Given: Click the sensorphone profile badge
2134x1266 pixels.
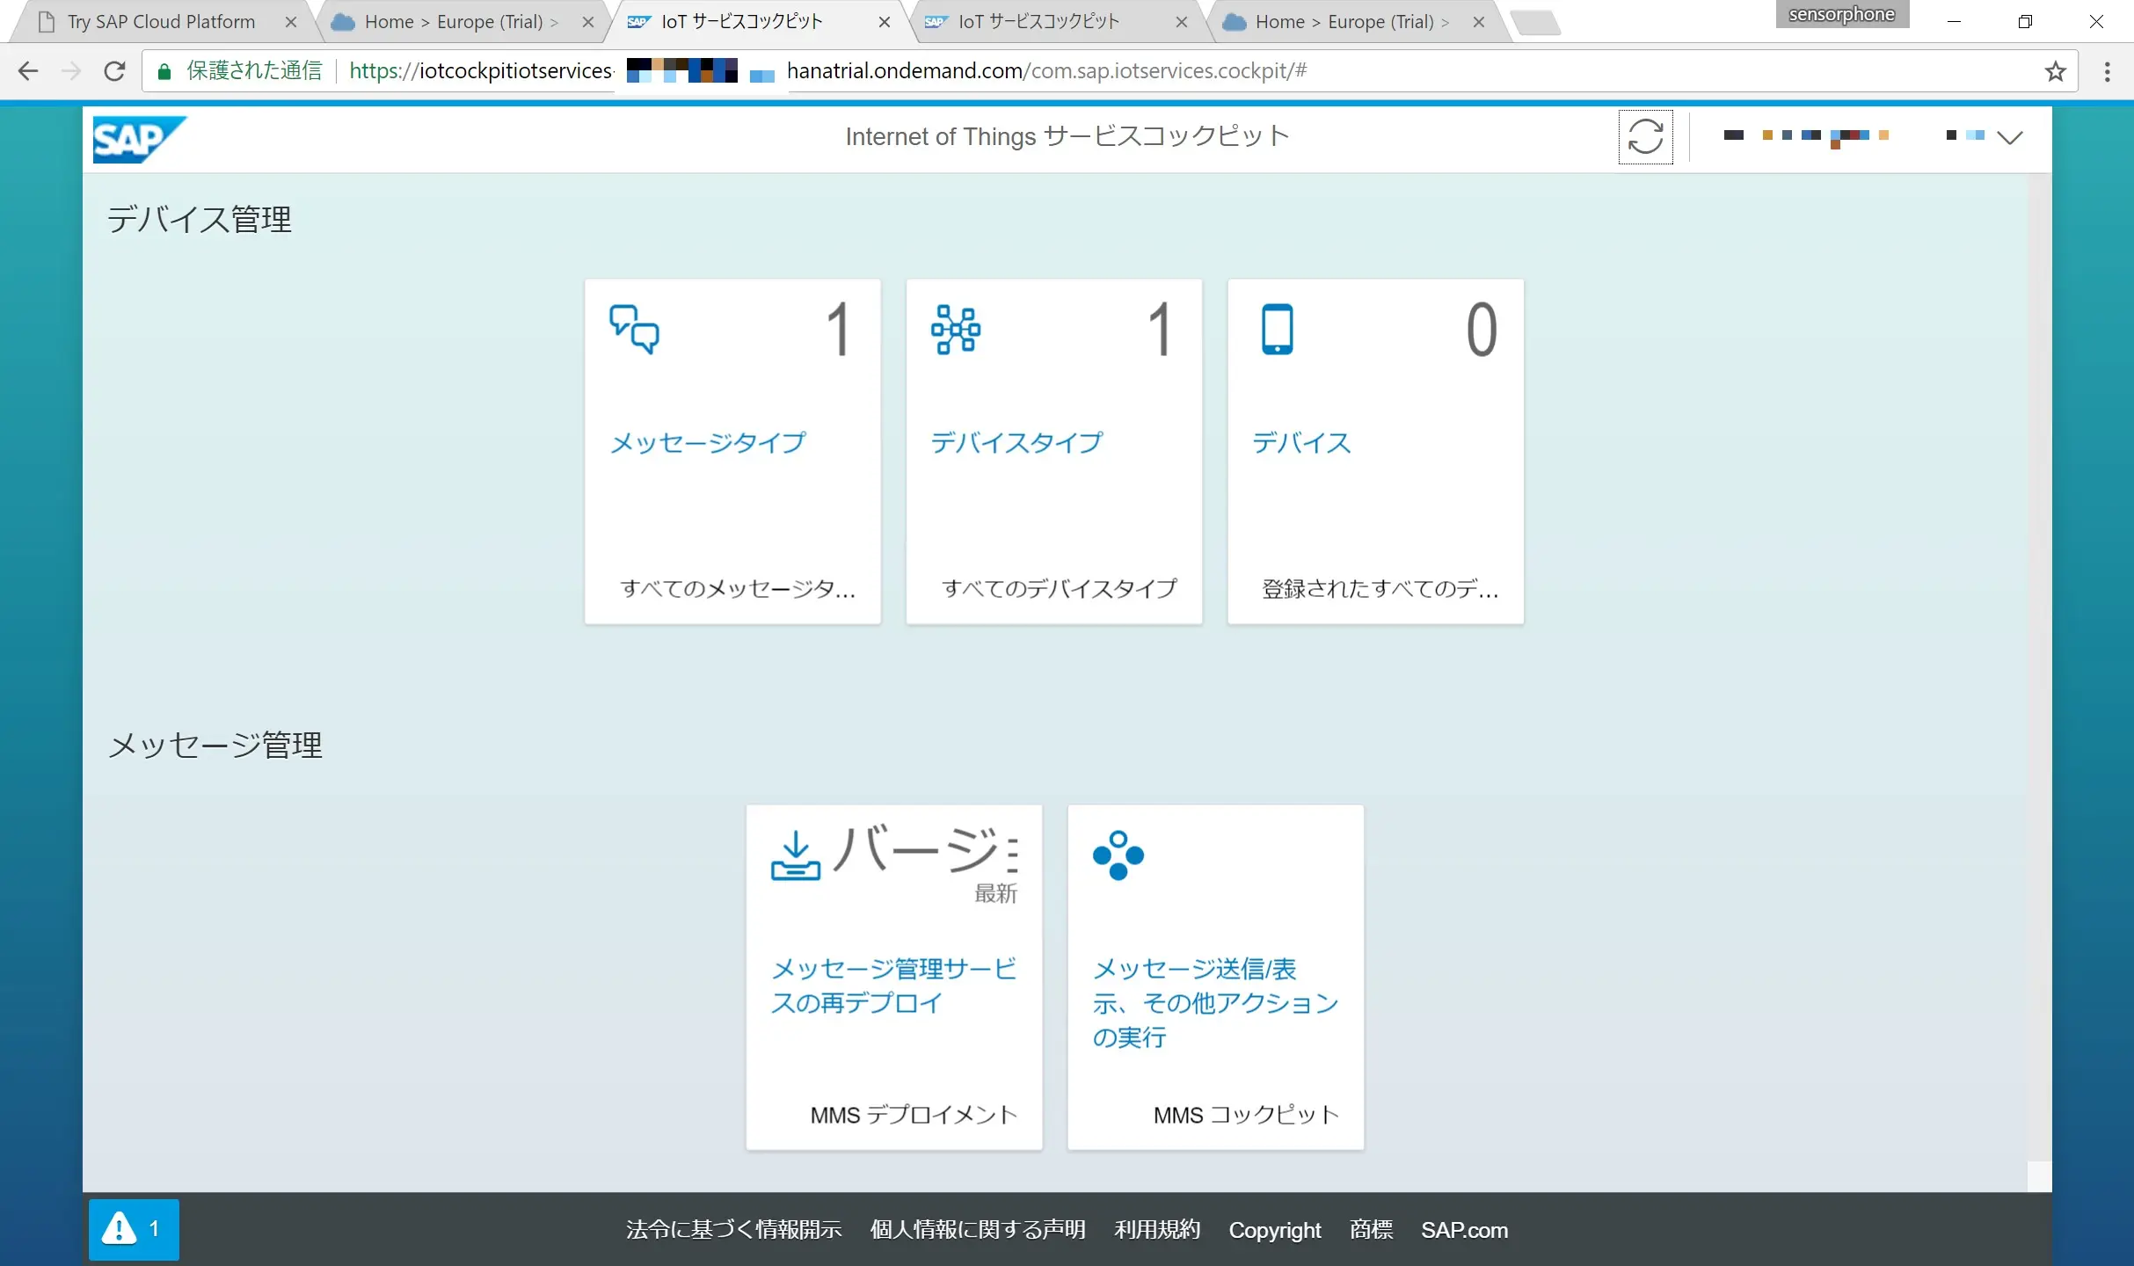Looking at the screenshot, I should [1842, 14].
